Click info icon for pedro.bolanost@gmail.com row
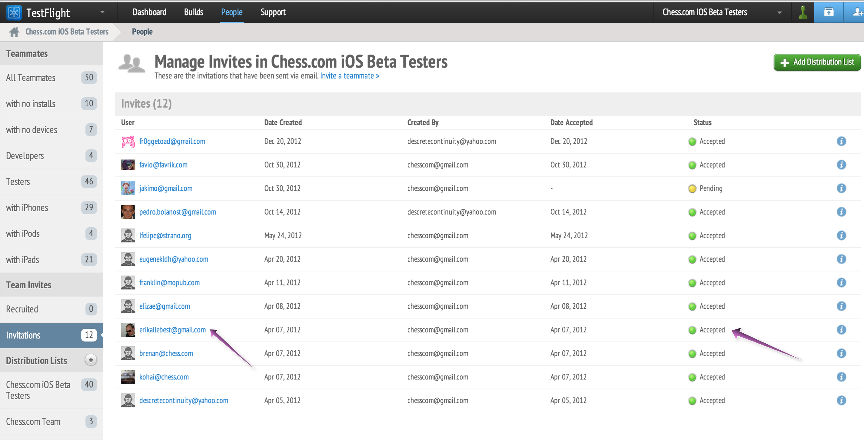Viewport: 864px width, 440px height. (841, 212)
